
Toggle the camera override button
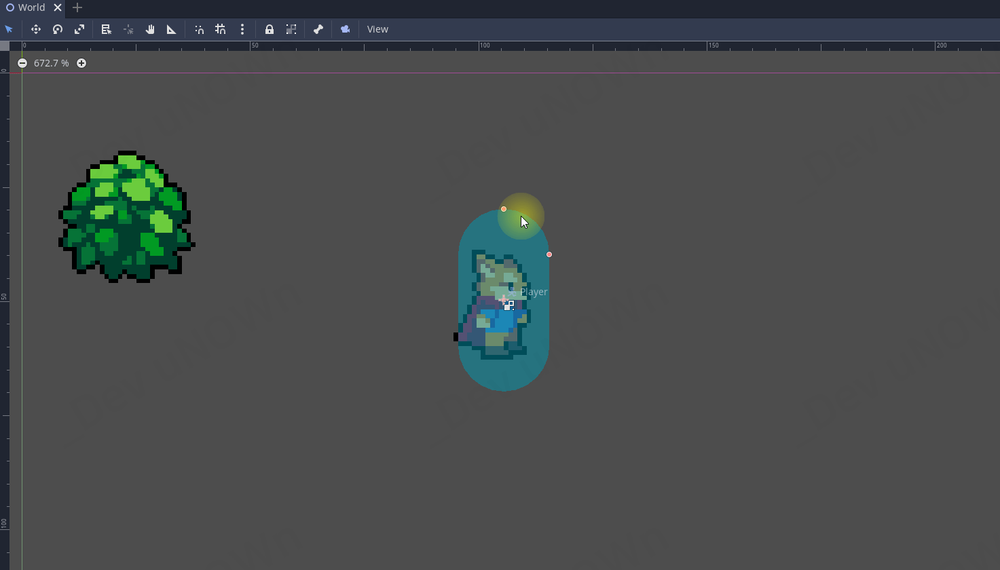tap(346, 29)
